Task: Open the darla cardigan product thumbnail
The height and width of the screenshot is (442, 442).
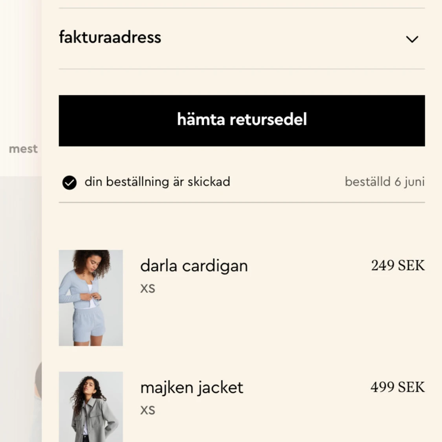Action: tap(91, 298)
